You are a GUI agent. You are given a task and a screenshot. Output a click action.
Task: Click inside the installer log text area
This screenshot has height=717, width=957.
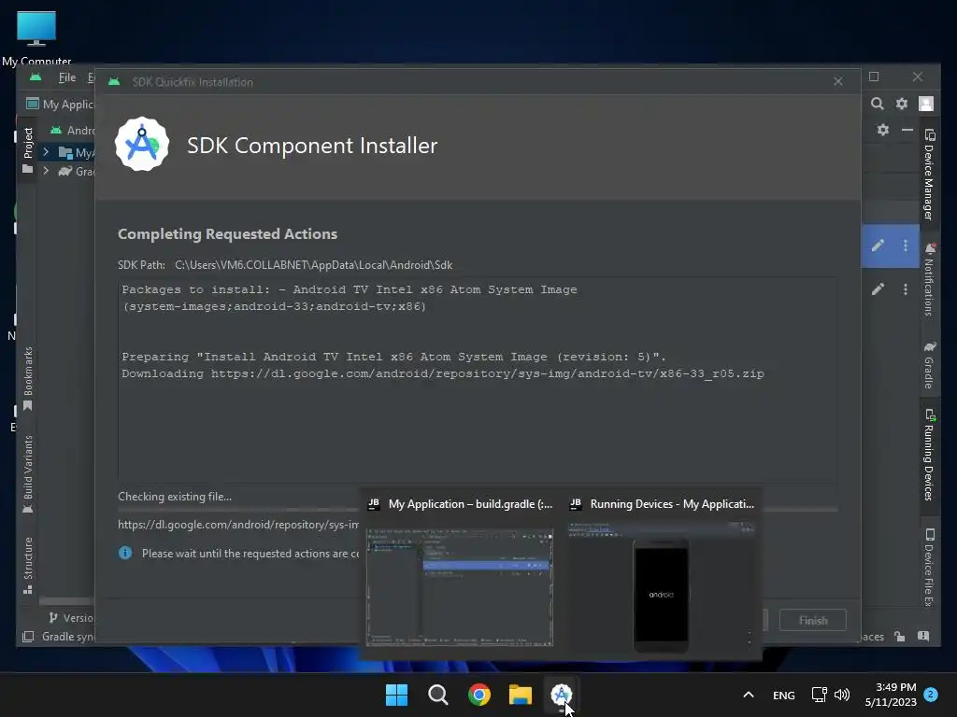pos(478,380)
